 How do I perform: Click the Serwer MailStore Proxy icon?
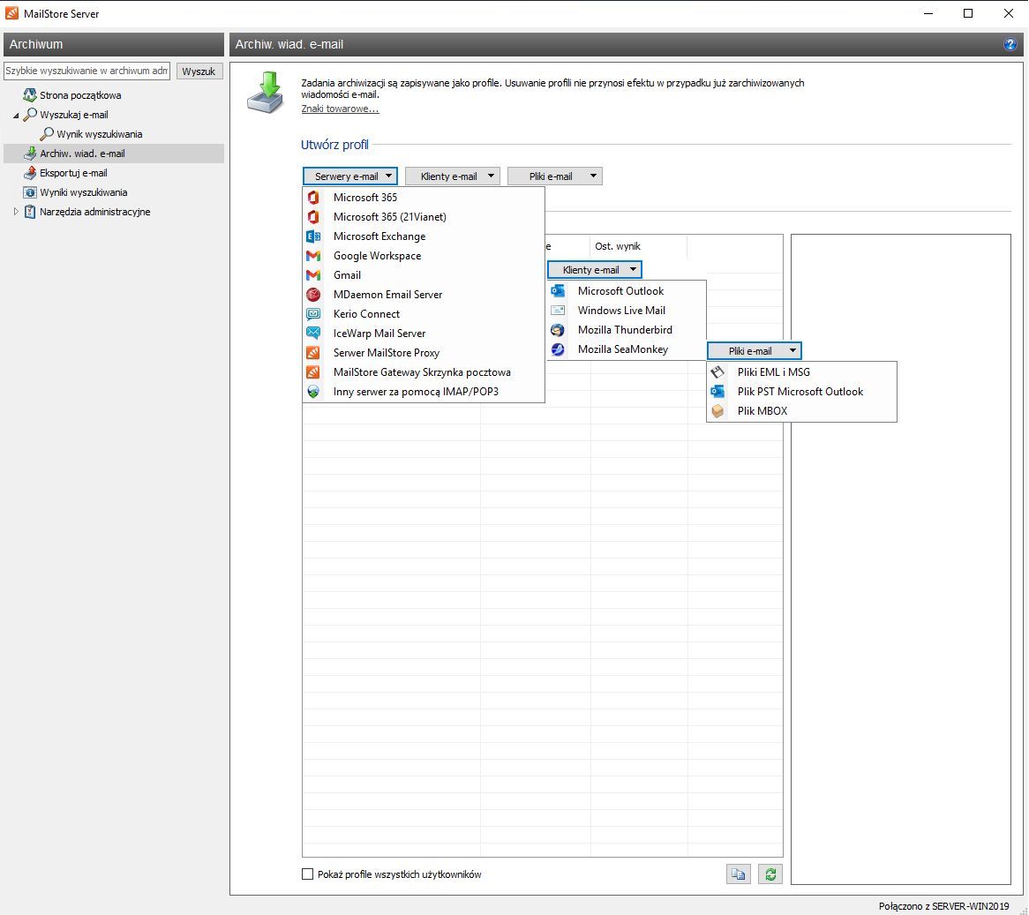pos(313,353)
